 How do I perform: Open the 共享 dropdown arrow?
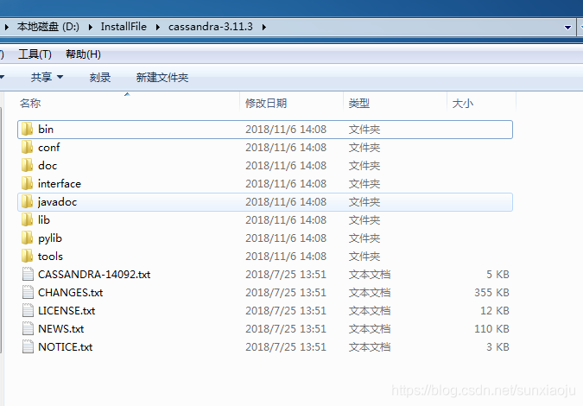tap(60, 78)
